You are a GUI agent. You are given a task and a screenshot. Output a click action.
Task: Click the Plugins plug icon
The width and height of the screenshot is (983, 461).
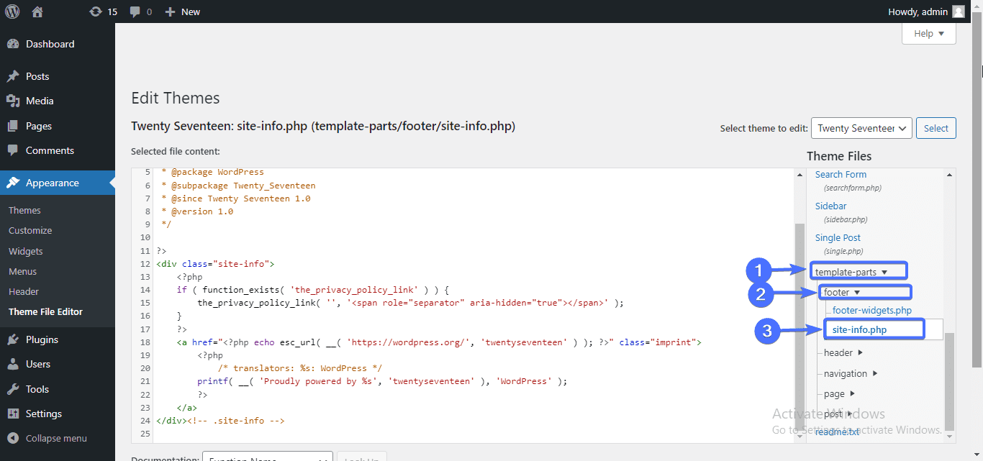13,339
